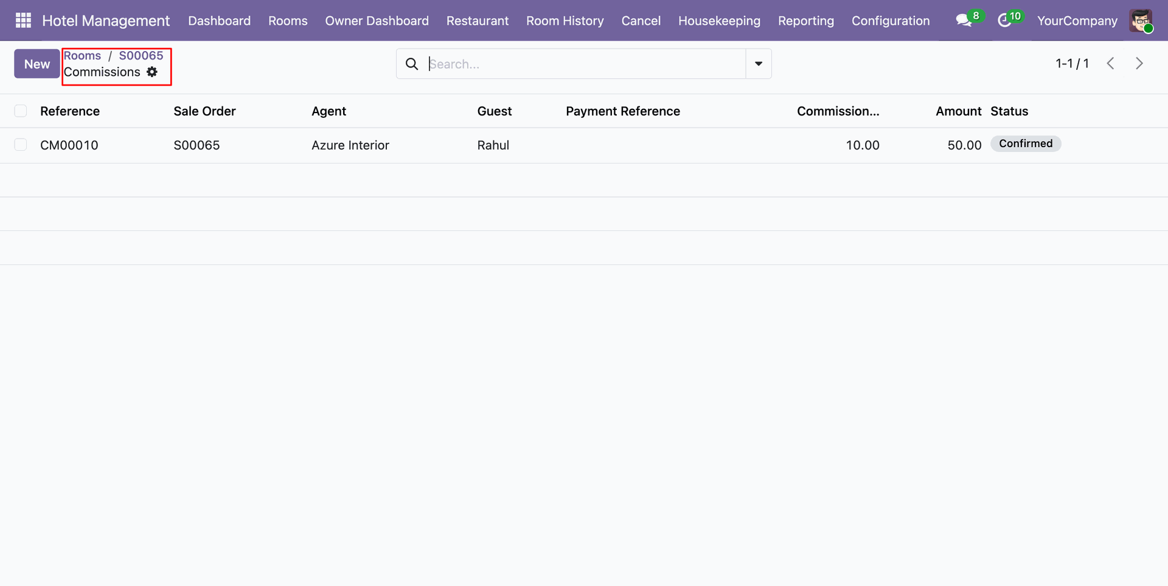Sort by Sale Order column header
The image size is (1168, 586).
[204, 111]
